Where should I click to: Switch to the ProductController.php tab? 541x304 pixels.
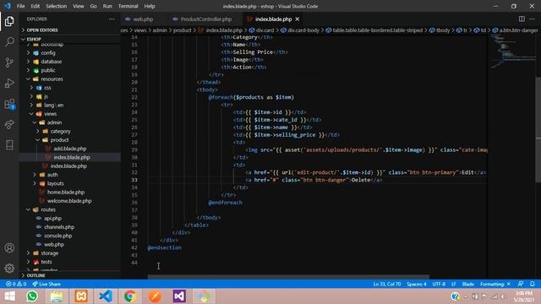(205, 19)
